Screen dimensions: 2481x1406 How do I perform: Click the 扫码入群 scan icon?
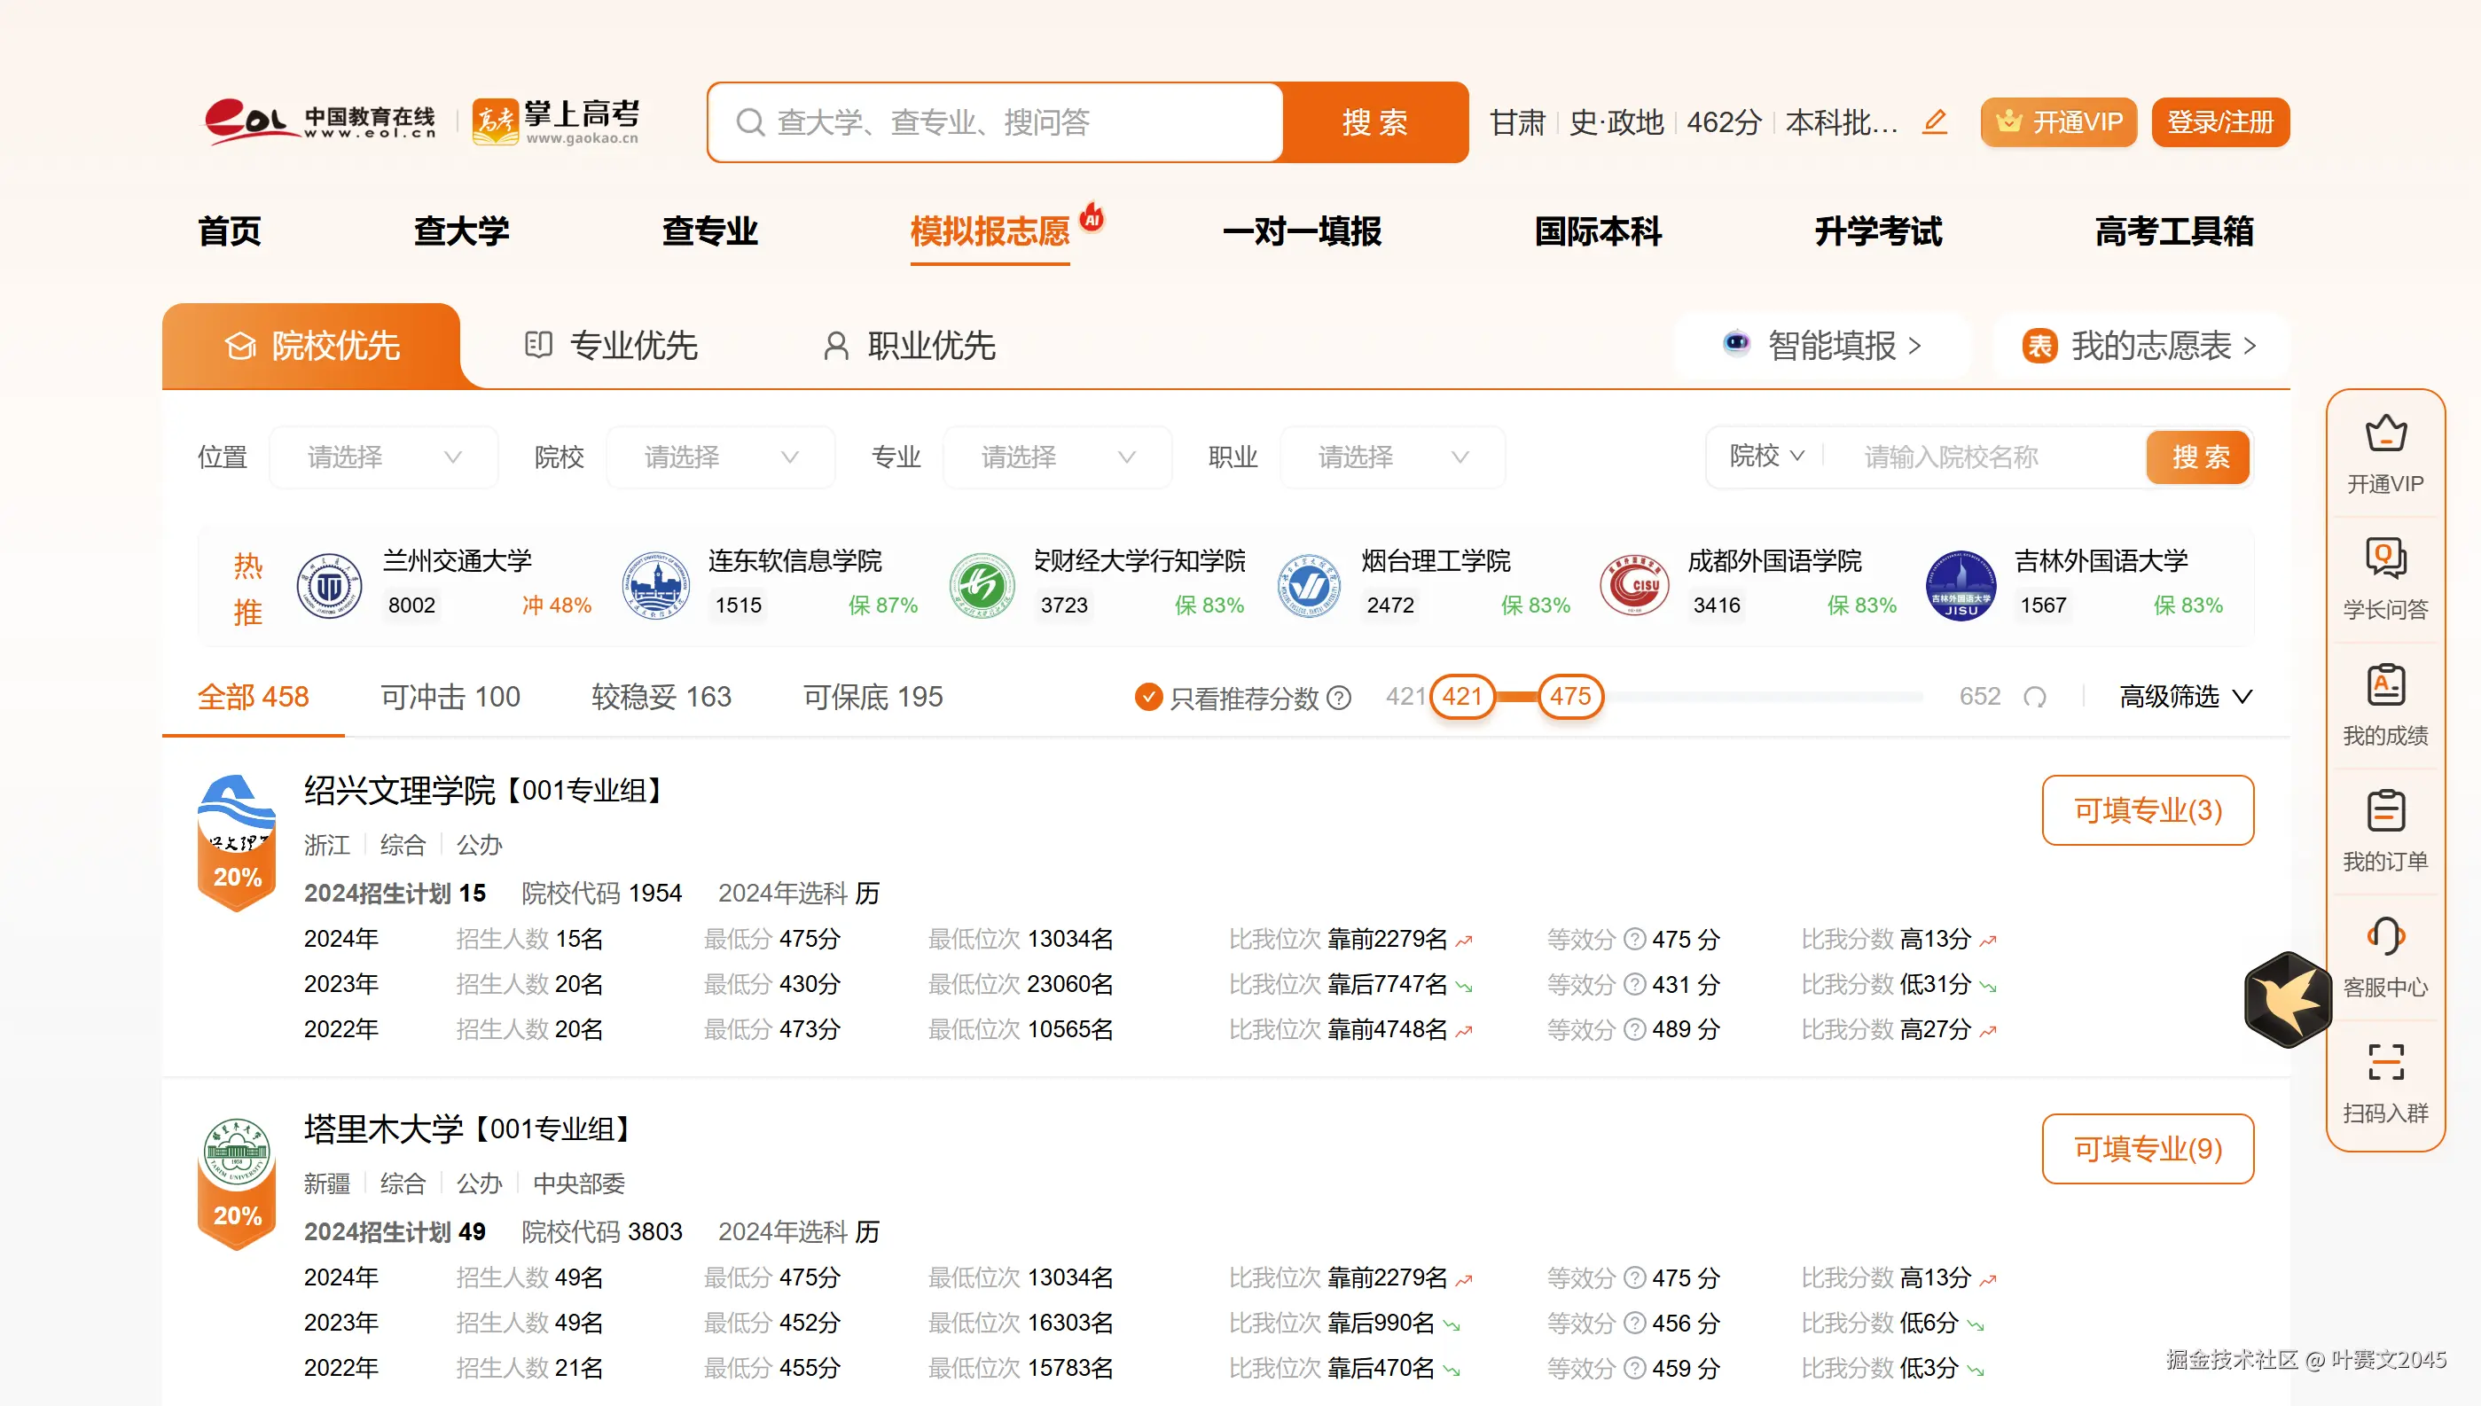tap(2384, 1062)
